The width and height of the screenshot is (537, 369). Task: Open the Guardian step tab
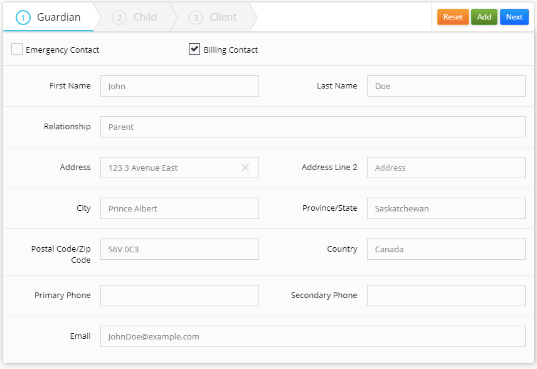50,18
